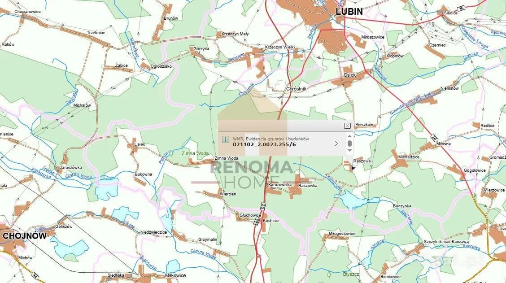
Task: Click the Brochotka stream label
Action: click(148, 263)
